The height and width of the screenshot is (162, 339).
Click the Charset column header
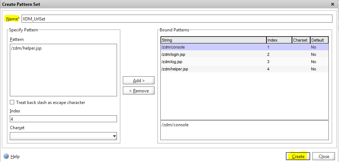pos(301,40)
